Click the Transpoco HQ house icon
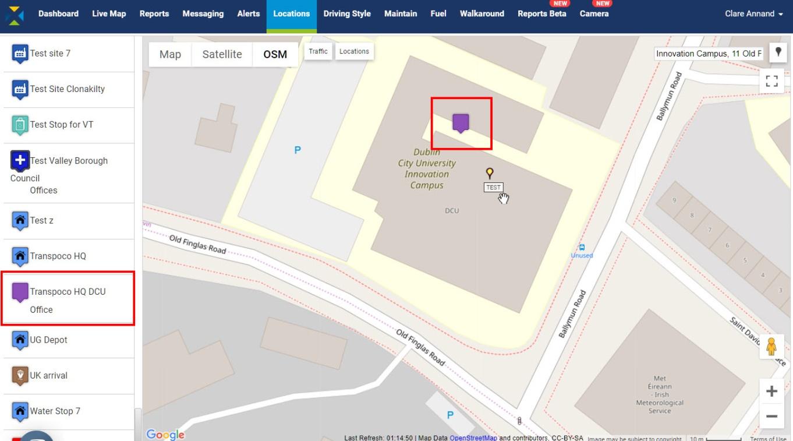 [x=20, y=256]
